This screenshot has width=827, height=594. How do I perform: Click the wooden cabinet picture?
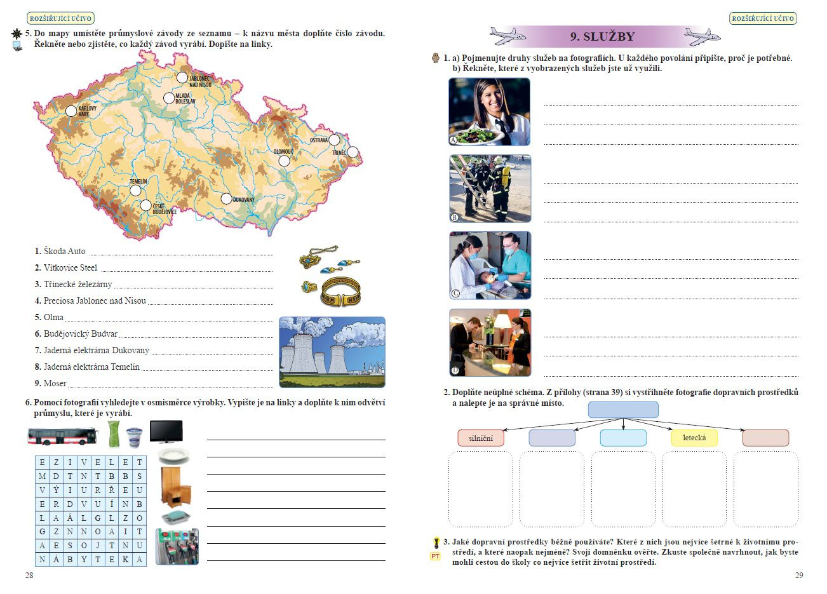coord(175,486)
